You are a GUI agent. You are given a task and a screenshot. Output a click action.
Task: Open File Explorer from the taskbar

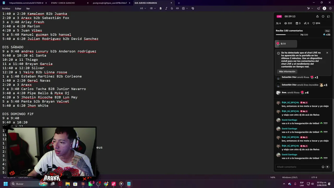[x=68, y=184]
